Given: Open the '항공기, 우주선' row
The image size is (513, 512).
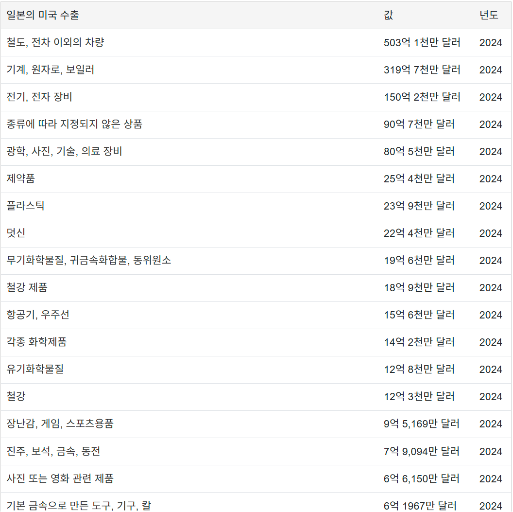Looking at the screenshot, I should (x=38, y=315).
